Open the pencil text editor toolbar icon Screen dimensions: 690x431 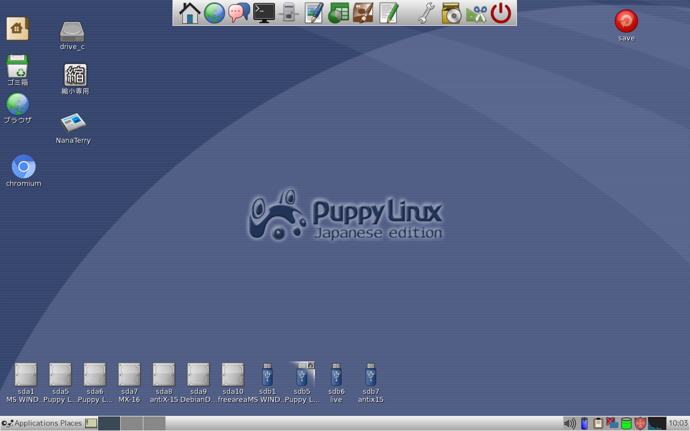pos(389,12)
